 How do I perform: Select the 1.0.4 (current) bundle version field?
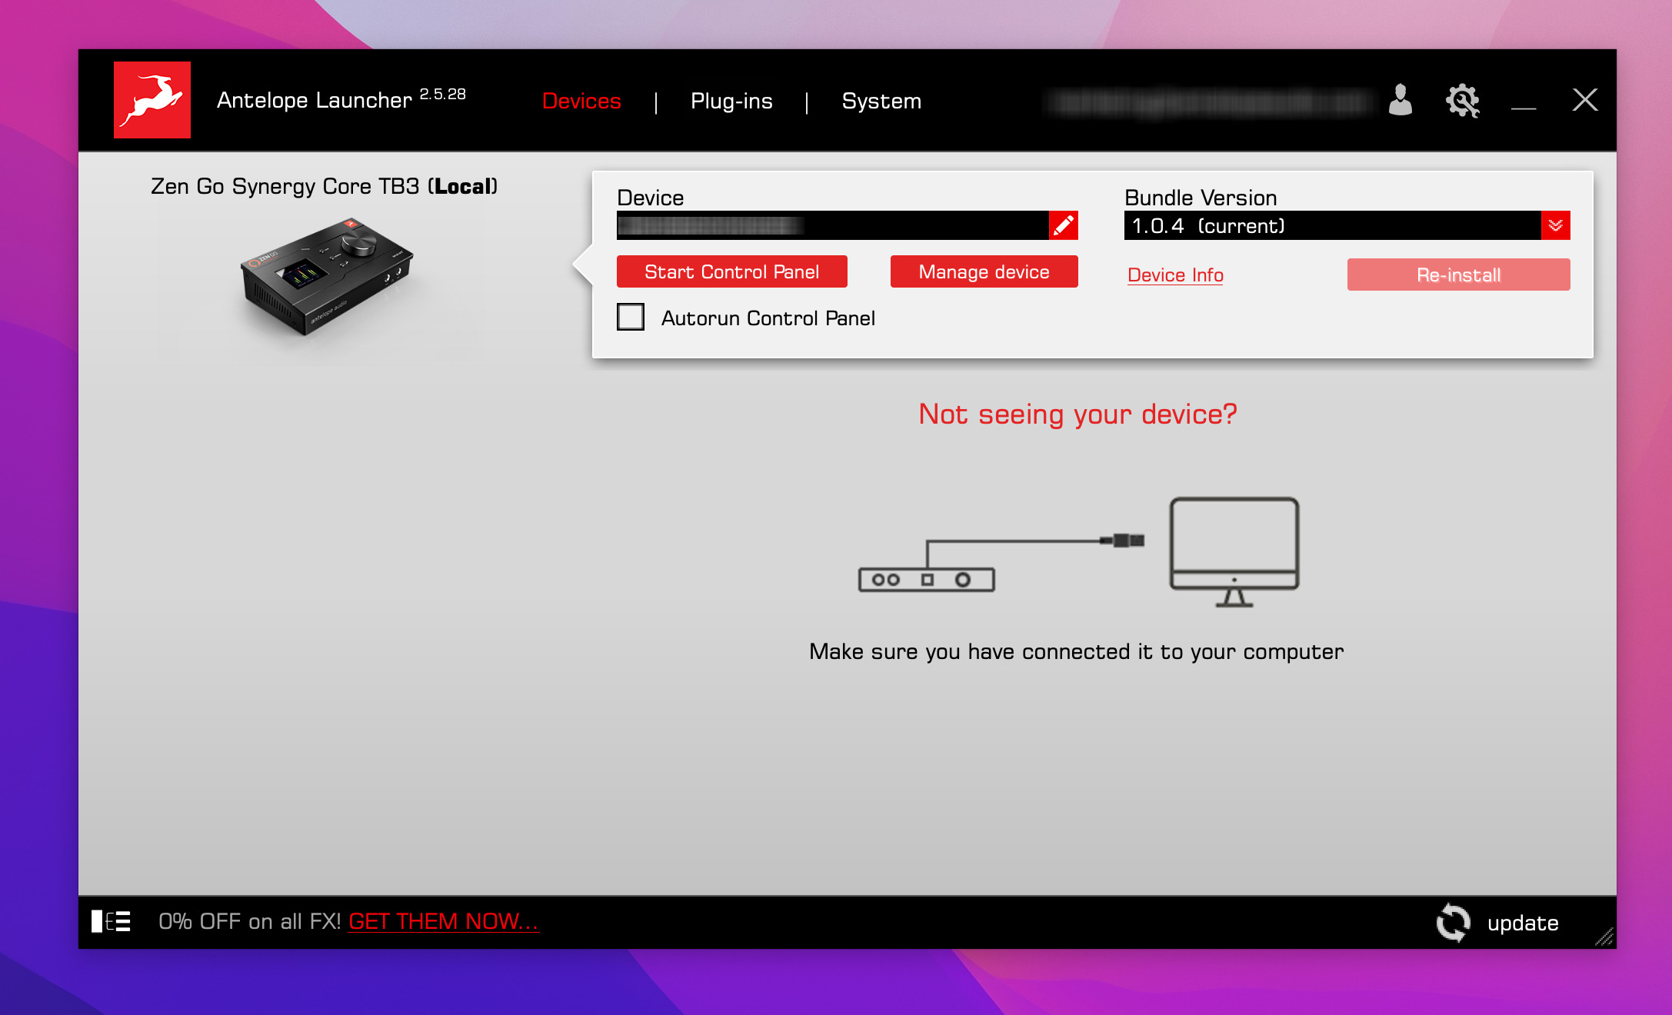pos(1333,225)
